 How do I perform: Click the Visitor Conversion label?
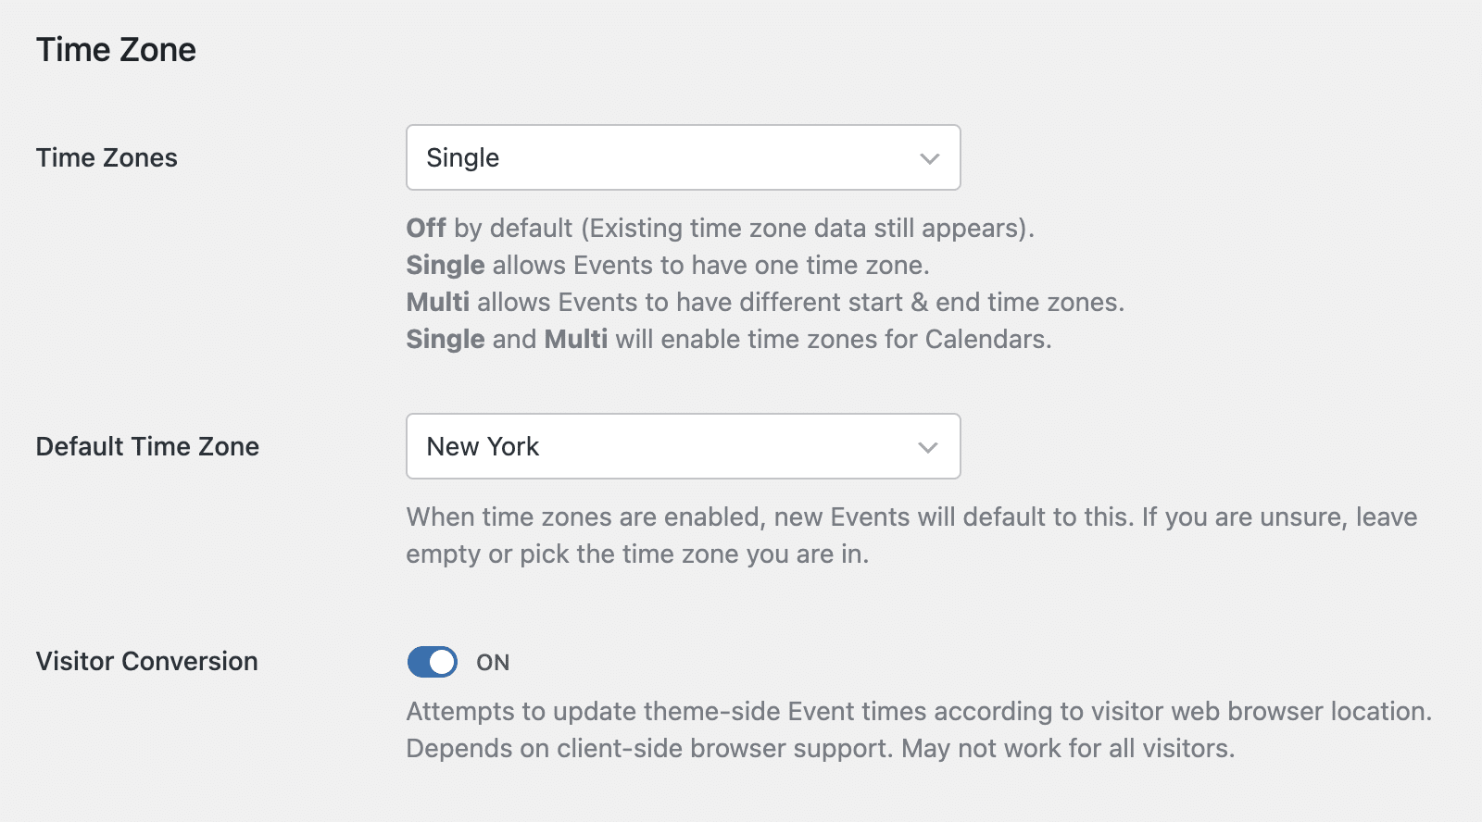point(145,661)
